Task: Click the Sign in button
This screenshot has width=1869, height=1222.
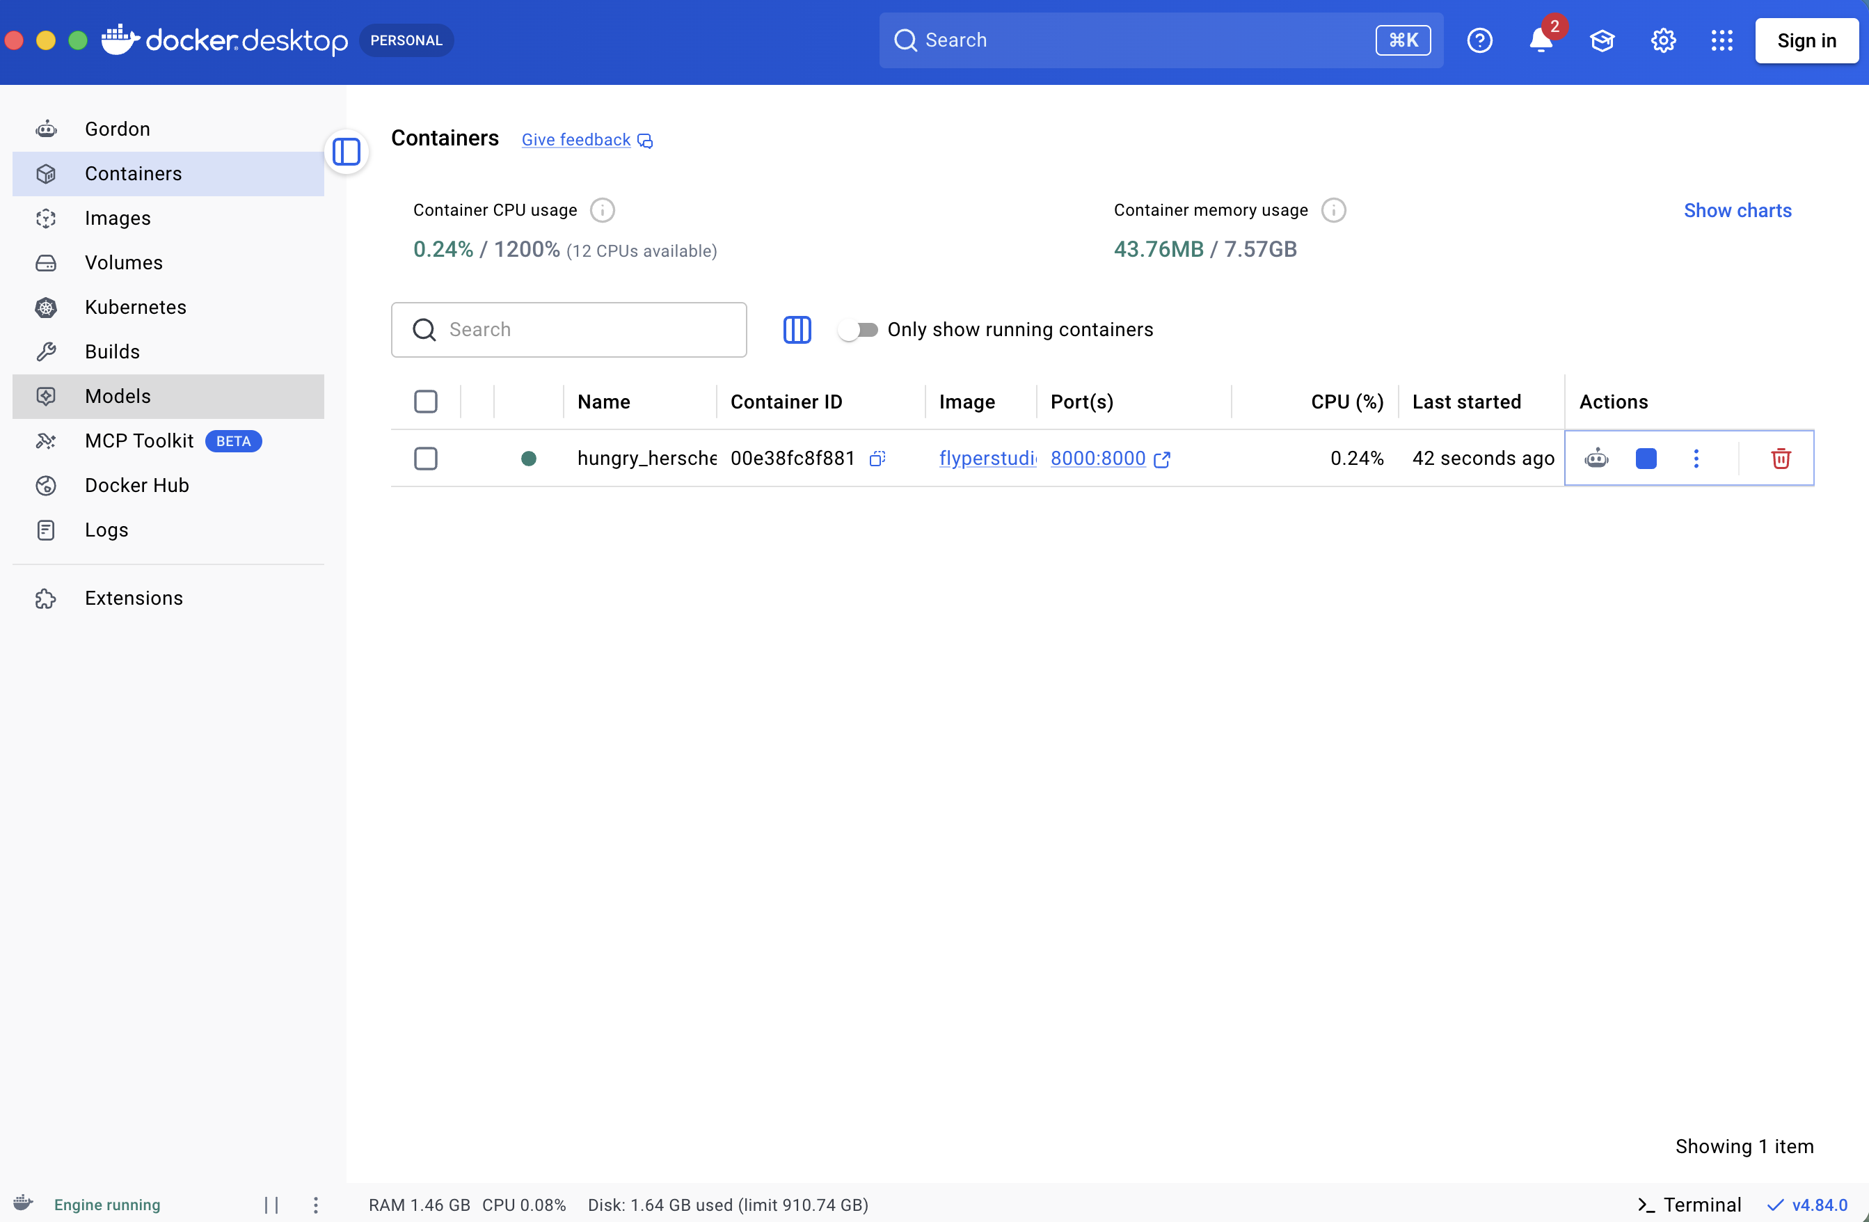Action: coord(1807,40)
